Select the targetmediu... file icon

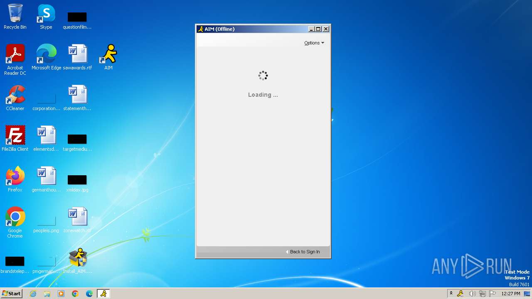click(x=77, y=142)
